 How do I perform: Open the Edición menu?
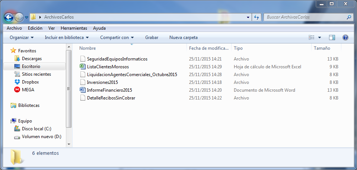click(35, 28)
